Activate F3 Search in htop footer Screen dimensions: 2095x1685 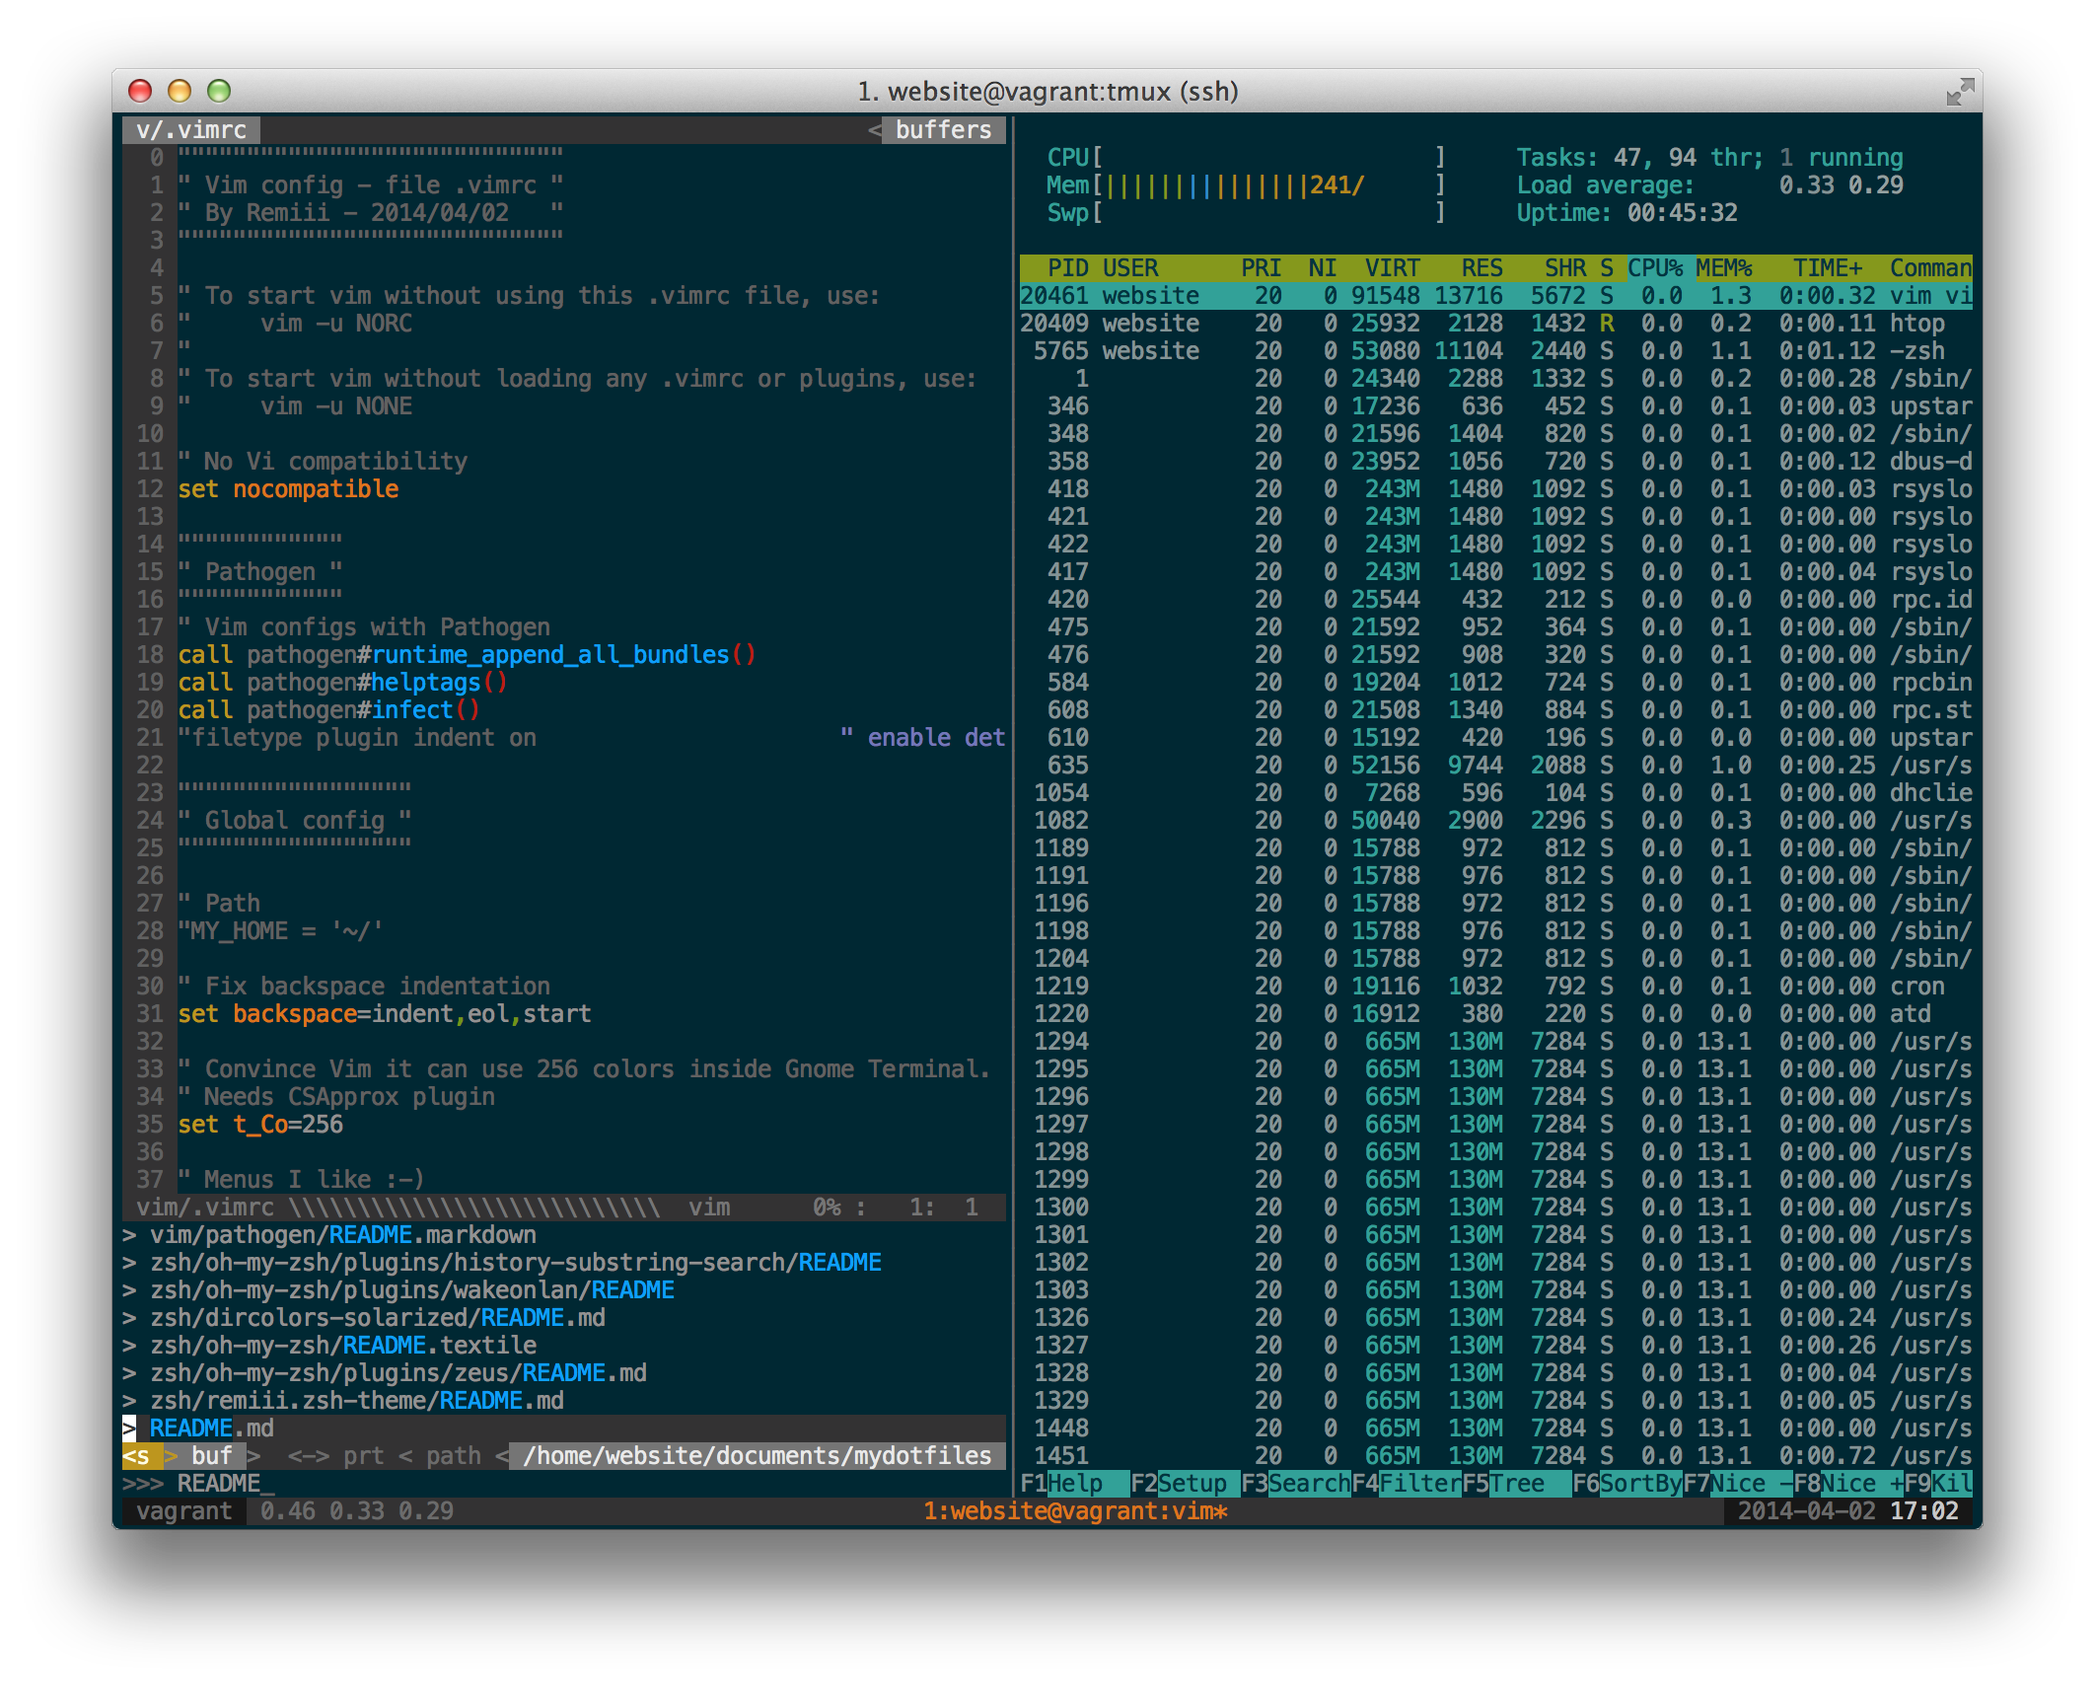tap(1296, 1484)
